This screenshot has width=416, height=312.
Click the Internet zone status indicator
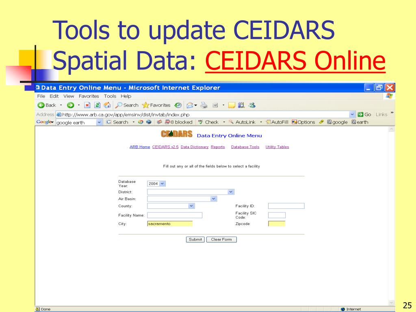point(351,309)
